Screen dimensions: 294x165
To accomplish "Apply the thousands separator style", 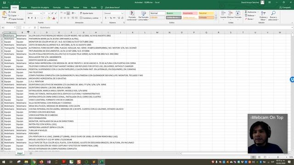I will tap(114, 18).
